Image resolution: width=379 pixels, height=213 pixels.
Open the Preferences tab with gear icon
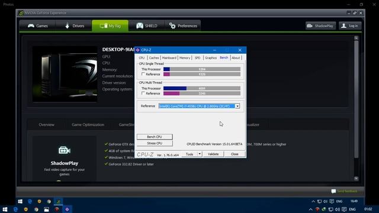coord(183,26)
